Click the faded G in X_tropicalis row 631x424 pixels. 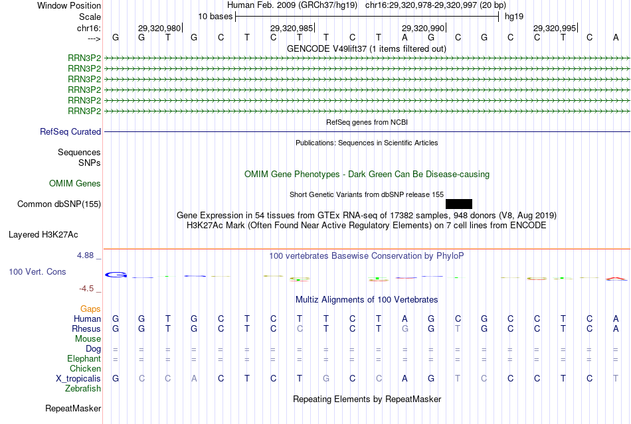tap(326, 379)
